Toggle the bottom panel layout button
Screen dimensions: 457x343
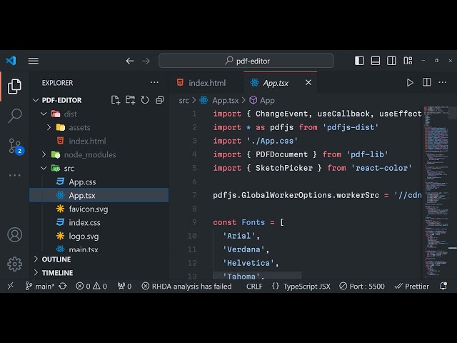[376, 61]
